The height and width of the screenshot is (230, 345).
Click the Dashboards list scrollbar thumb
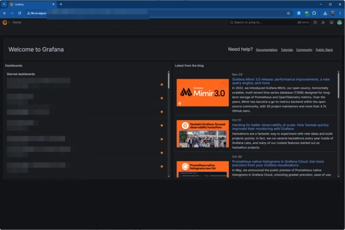pyautogui.click(x=168, y=80)
